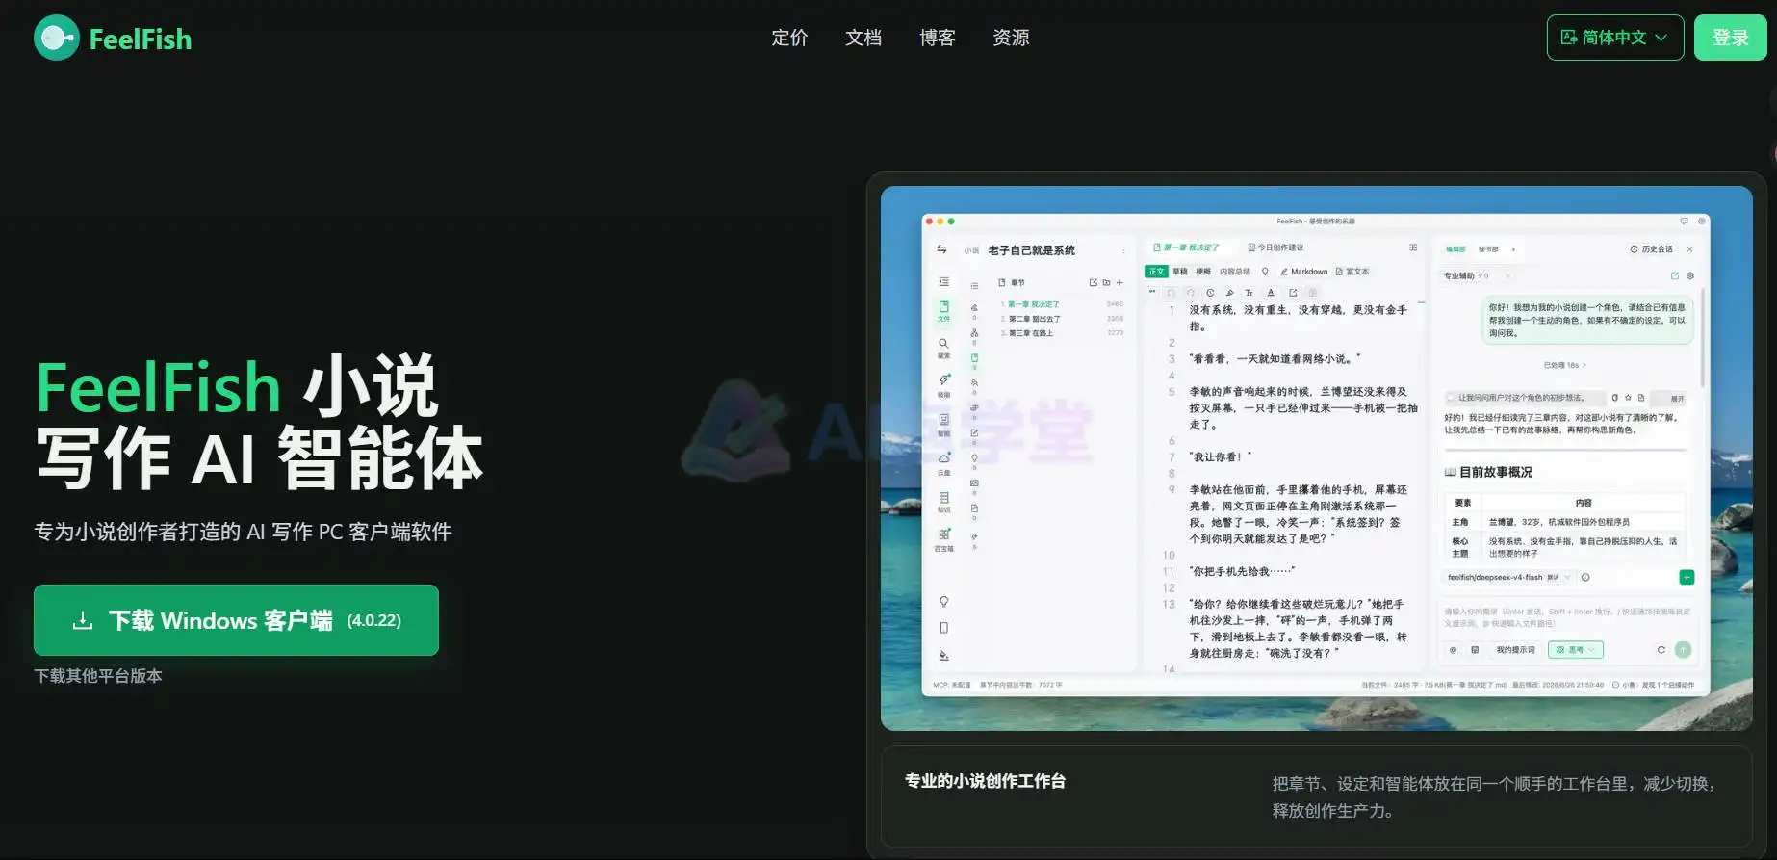Click the 专业的小说创作工作台 heading
The width and height of the screenshot is (1777, 860).
(x=985, y=781)
